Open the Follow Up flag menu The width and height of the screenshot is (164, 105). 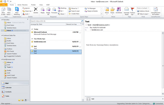[133, 11]
